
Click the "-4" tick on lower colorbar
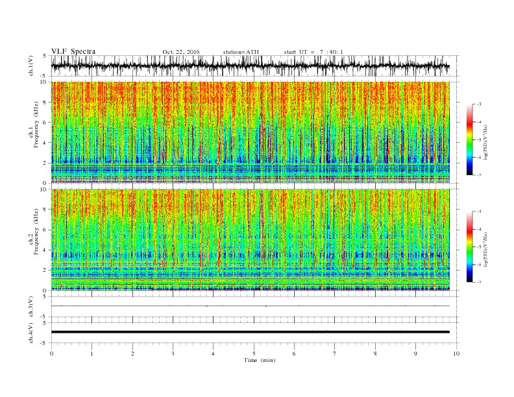point(479,229)
